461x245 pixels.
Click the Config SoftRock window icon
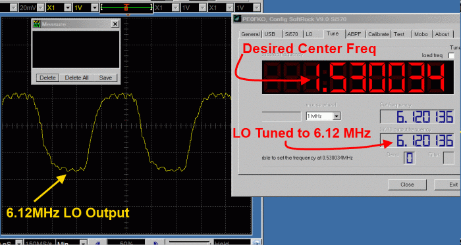point(237,19)
